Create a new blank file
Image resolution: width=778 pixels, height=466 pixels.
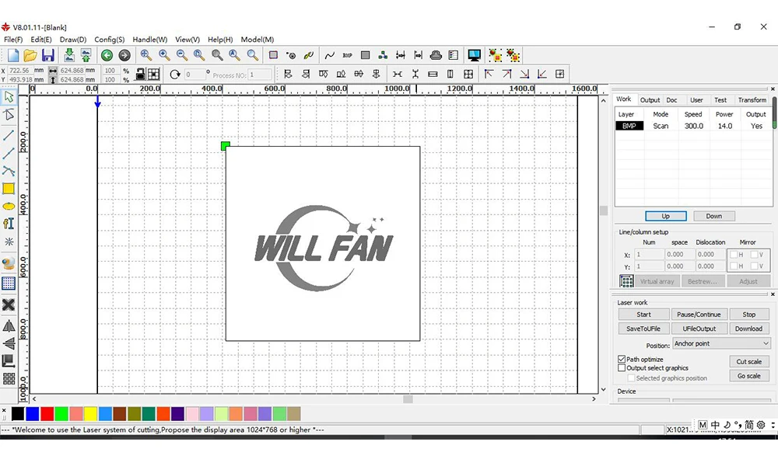pyautogui.click(x=13, y=55)
